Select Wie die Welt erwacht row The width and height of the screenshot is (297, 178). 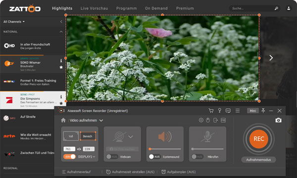(27, 136)
